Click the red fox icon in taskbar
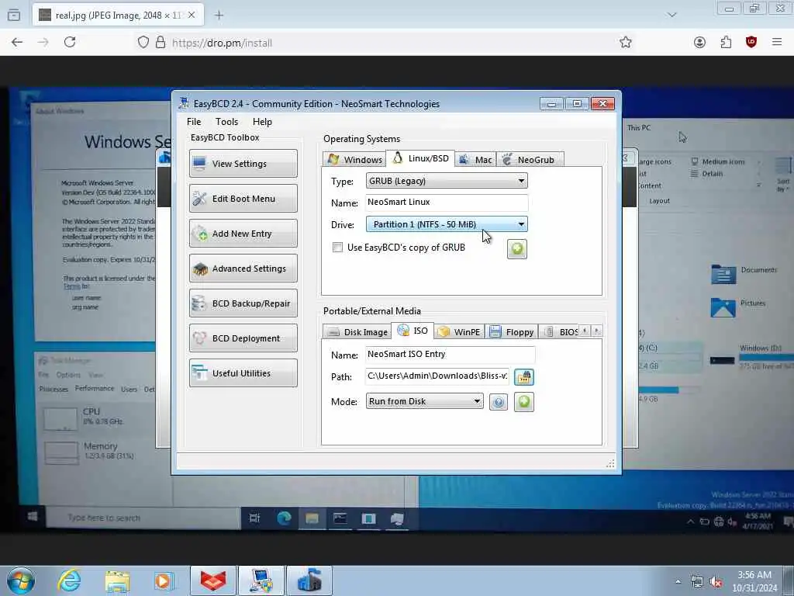The width and height of the screenshot is (794, 596). click(x=213, y=580)
